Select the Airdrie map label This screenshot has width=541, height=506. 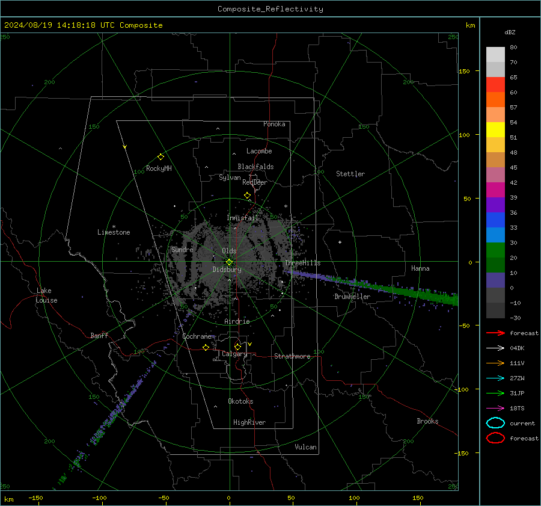(237, 321)
